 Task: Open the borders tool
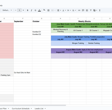coord(48,10)
